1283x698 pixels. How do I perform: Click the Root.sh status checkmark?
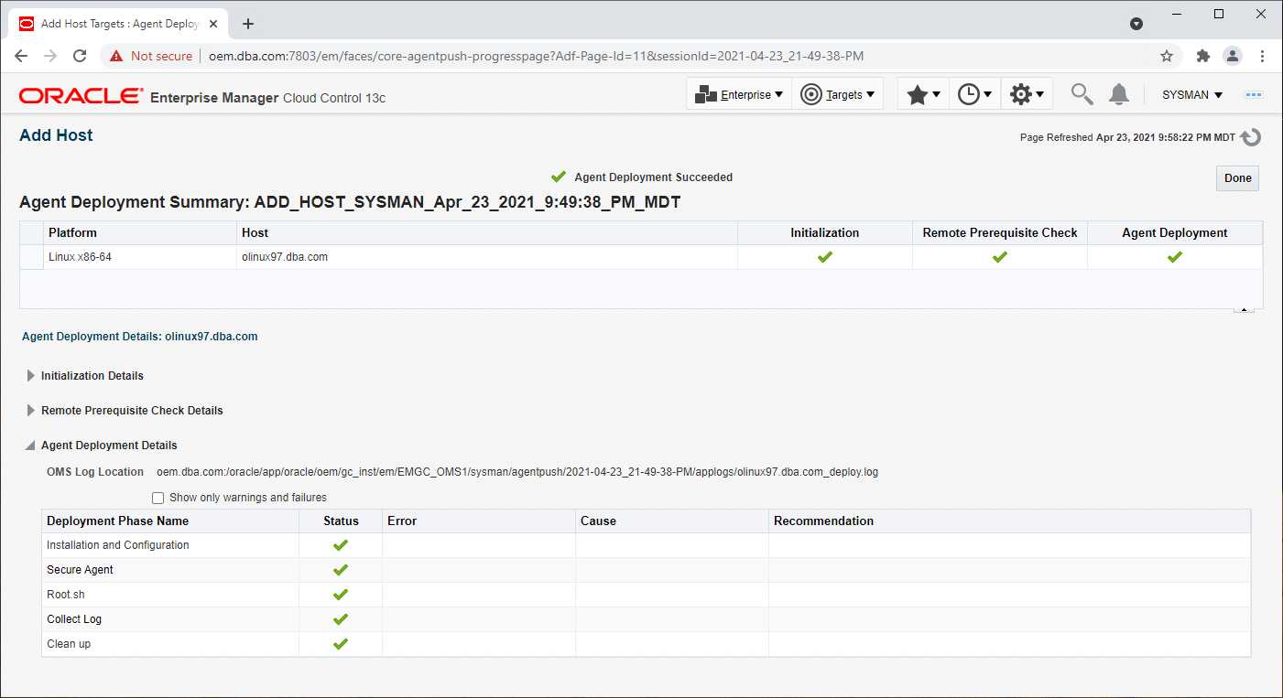341,595
